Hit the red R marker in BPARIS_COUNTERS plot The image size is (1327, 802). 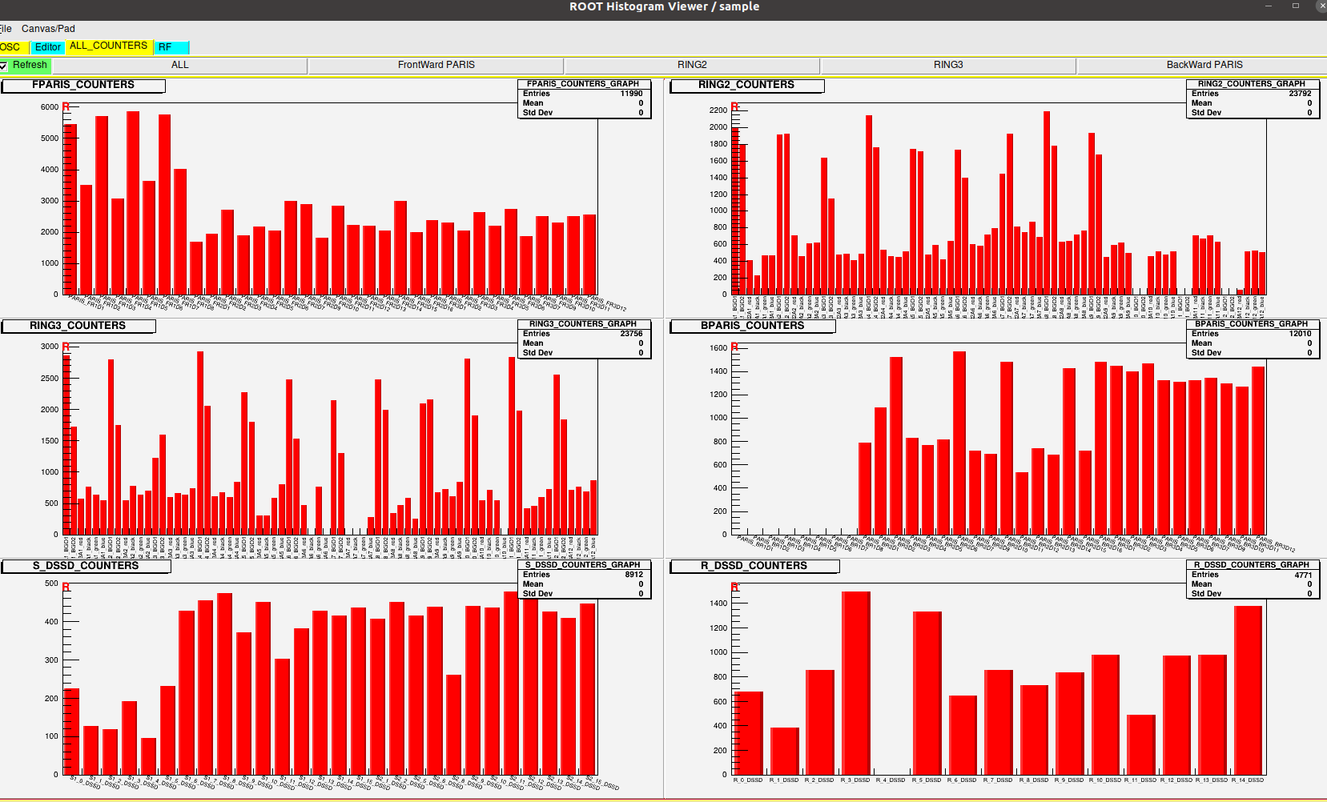coord(734,347)
